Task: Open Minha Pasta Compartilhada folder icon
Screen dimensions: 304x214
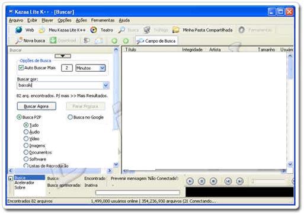Action: 175,30
